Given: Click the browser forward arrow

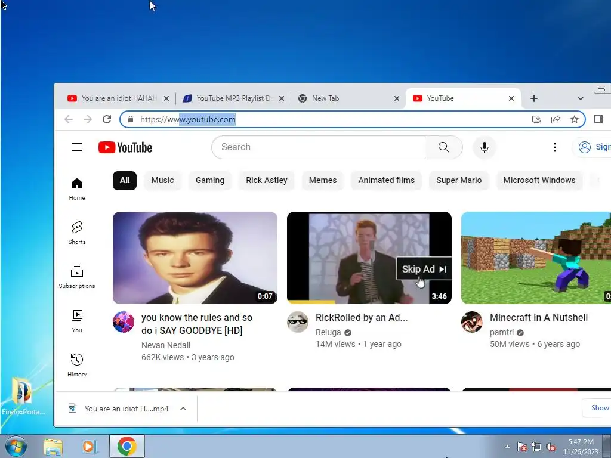Looking at the screenshot, I should click(x=88, y=119).
